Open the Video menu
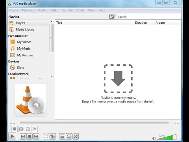189x142 pixels. pyautogui.click(x=54, y=10)
